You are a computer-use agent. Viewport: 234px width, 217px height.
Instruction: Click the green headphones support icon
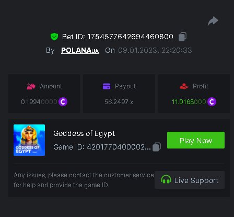166,179
